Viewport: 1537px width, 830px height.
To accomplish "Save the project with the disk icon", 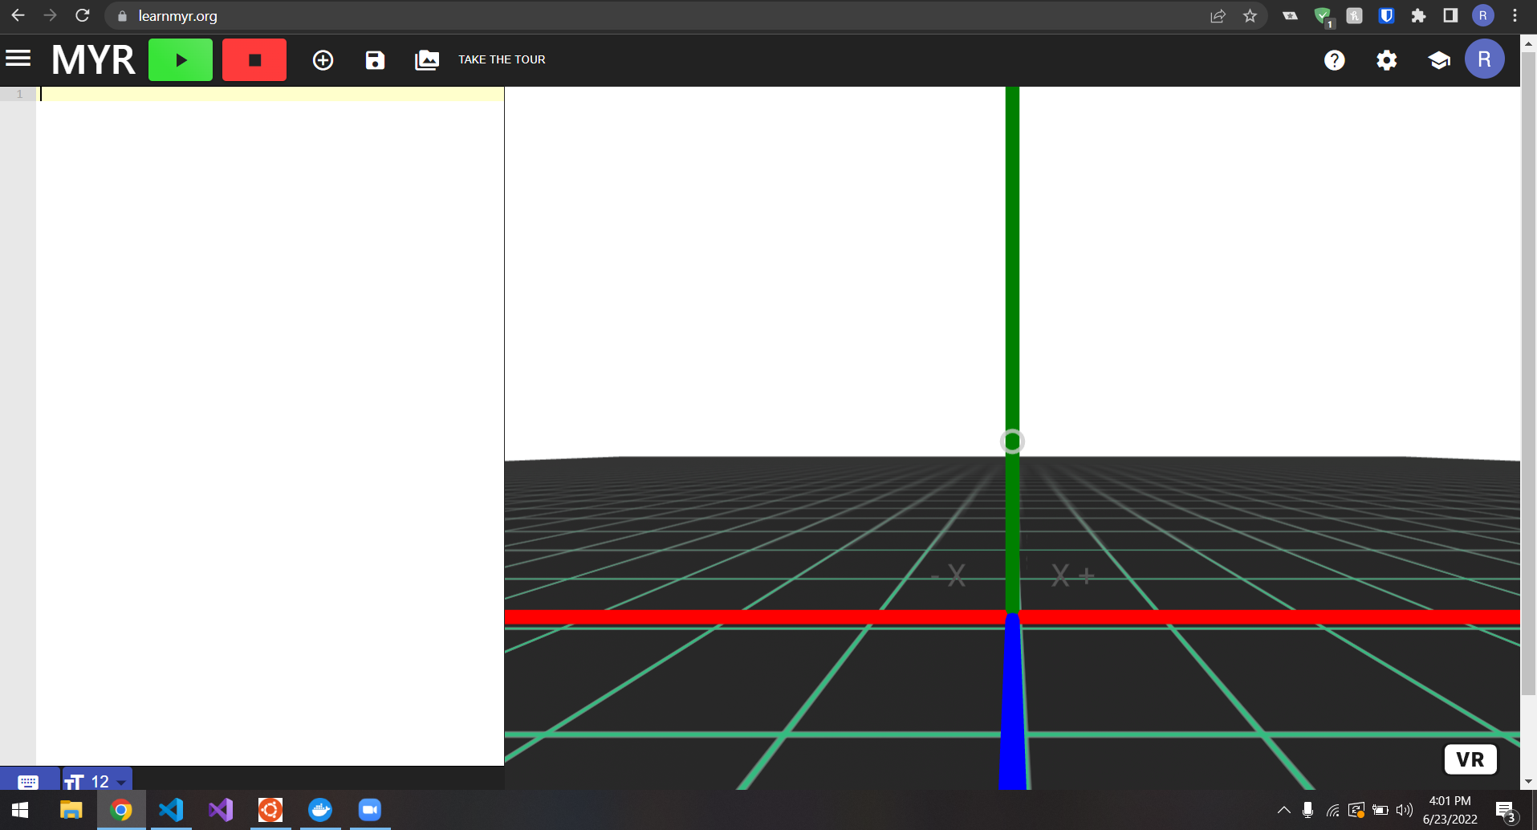I will pos(375,60).
